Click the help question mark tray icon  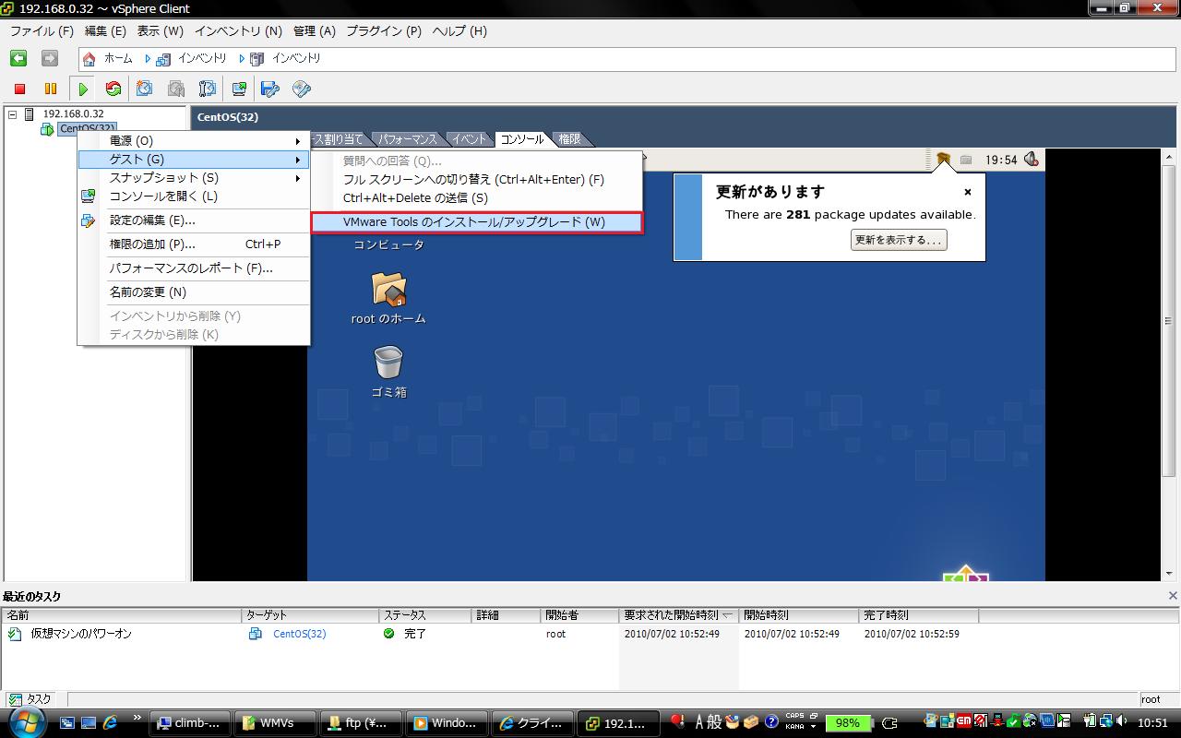[771, 722]
